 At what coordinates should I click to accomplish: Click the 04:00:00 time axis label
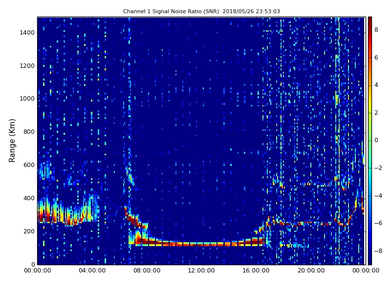coord(92,271)
